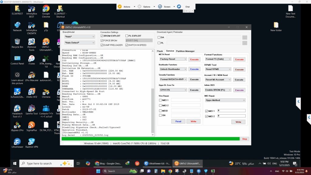Switch to UltraViewer in the taskbar
311x175 pixels.
(156, 163)
